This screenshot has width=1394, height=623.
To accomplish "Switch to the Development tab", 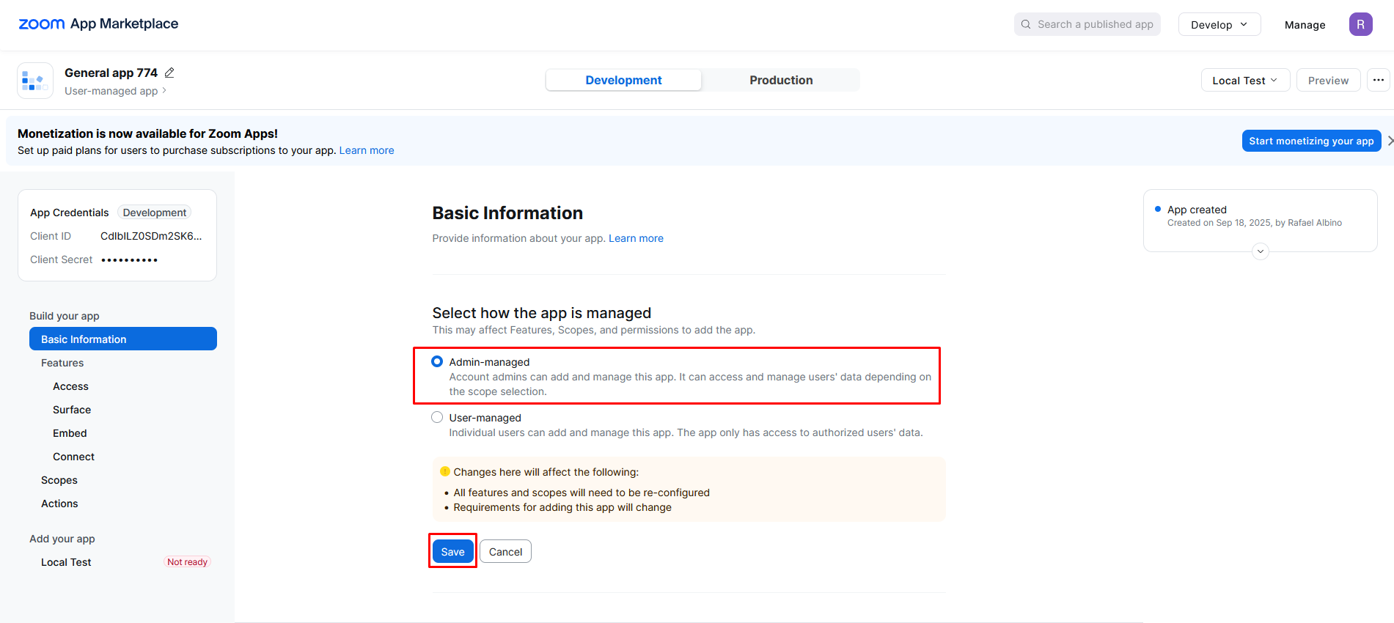I will click(x=623, y=80).
